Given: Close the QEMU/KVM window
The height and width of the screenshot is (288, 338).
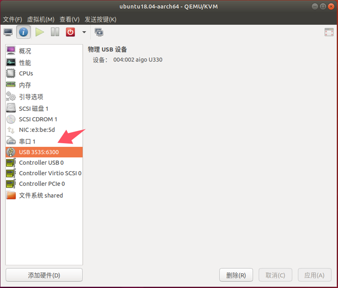Looking at the screenshot, I should (331, 6).
